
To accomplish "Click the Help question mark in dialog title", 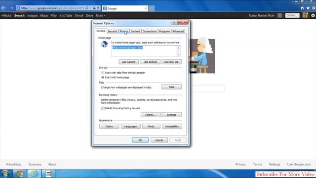I will [174, 22].
